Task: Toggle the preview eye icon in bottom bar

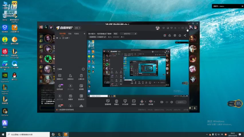Action: click(167, 102)
